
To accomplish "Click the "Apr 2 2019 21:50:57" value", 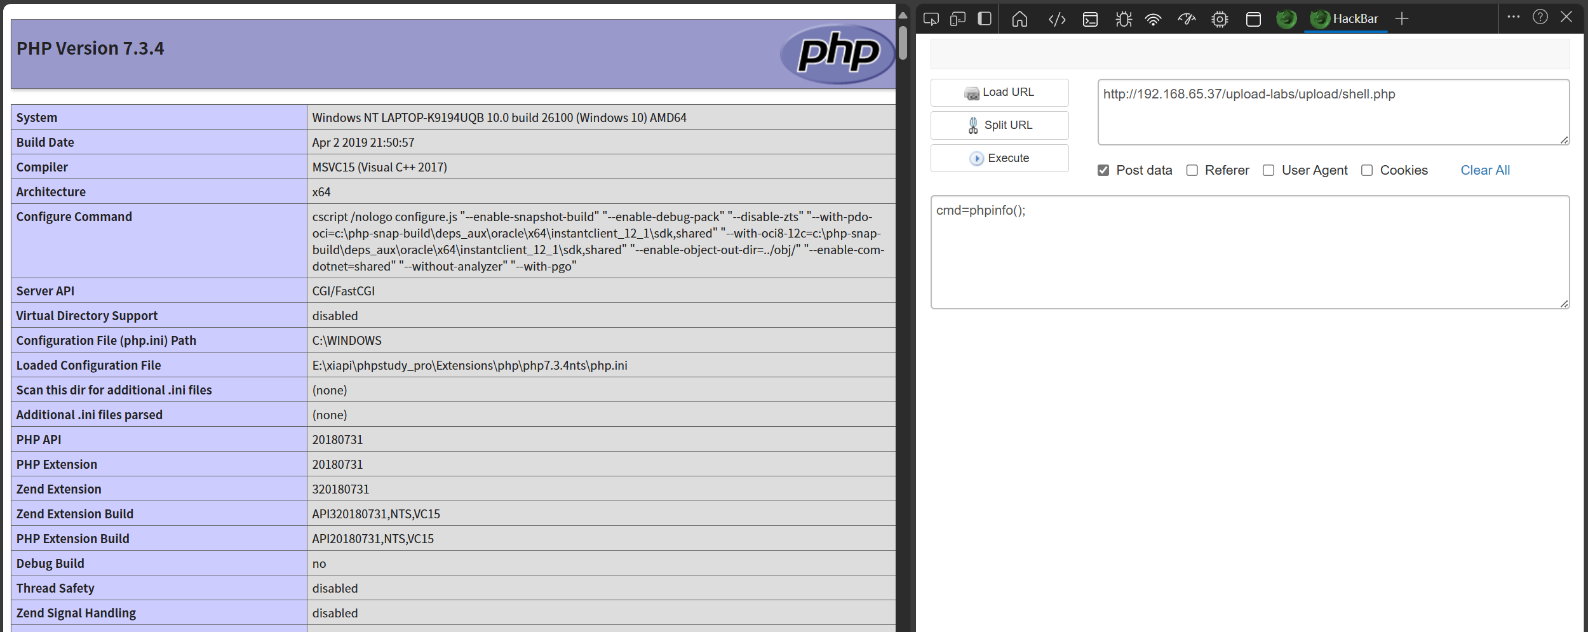I will click(x=363, y=142).
